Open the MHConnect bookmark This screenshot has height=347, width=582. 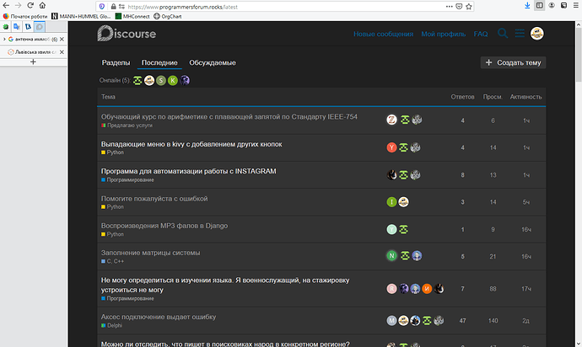132,16
